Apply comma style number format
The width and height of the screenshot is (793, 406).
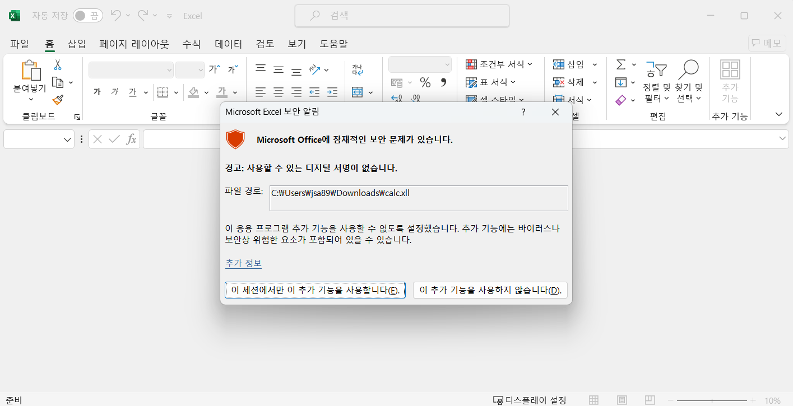point(443,83)
